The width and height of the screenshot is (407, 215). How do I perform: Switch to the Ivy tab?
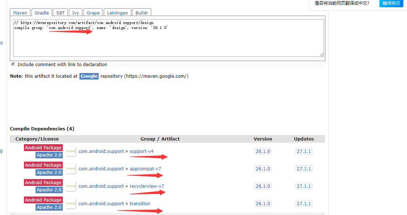75,13
